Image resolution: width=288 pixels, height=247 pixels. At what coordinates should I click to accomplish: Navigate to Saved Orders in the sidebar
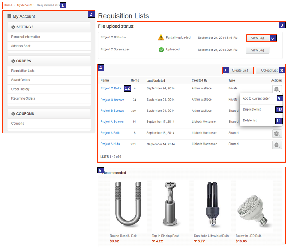pos(21,79)
